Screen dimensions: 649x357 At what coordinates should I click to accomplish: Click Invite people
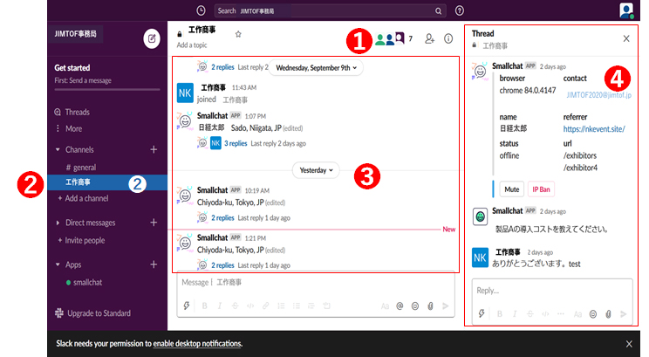(81, 241)
